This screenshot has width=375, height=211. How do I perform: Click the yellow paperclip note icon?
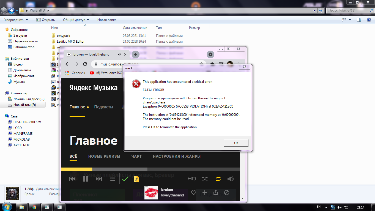click(136, 179)
